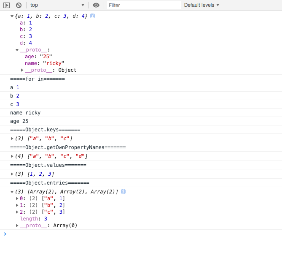Collapse the (3) [Array(2), Array(2), Array(2)] entry
This screenshot has width=282, height=253.
[12, 192]
